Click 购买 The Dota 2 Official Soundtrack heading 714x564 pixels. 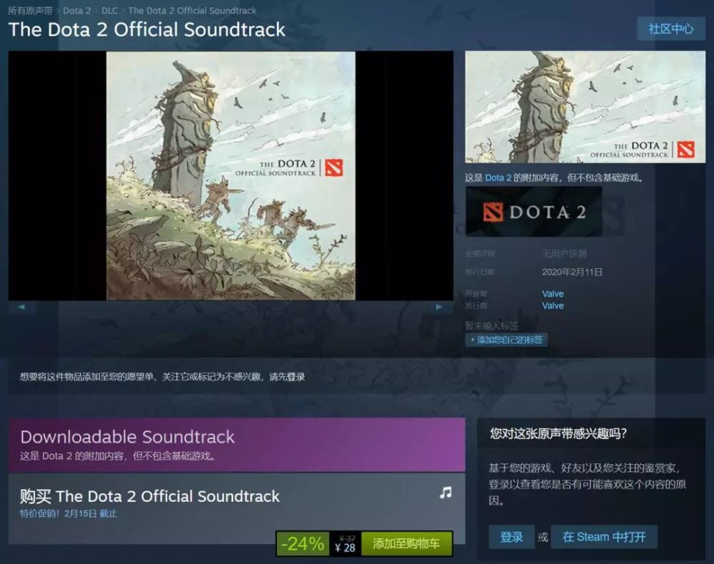(x=149, y=496)
